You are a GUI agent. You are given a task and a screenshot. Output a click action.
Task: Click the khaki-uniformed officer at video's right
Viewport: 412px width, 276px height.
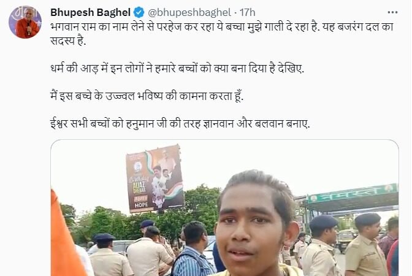(x=365, y=245)
